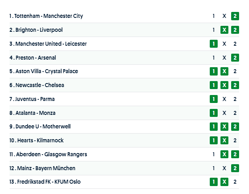Image resolution: width=249 pixels, height=194 pixels.
Task: Select 1 for Aberdeen - Glasgow Rangers
Action: [214, 154]
